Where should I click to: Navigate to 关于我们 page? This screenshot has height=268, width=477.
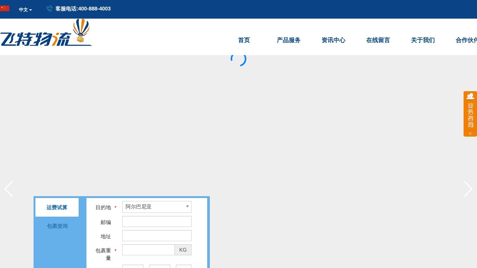click(x=423, y=40)
